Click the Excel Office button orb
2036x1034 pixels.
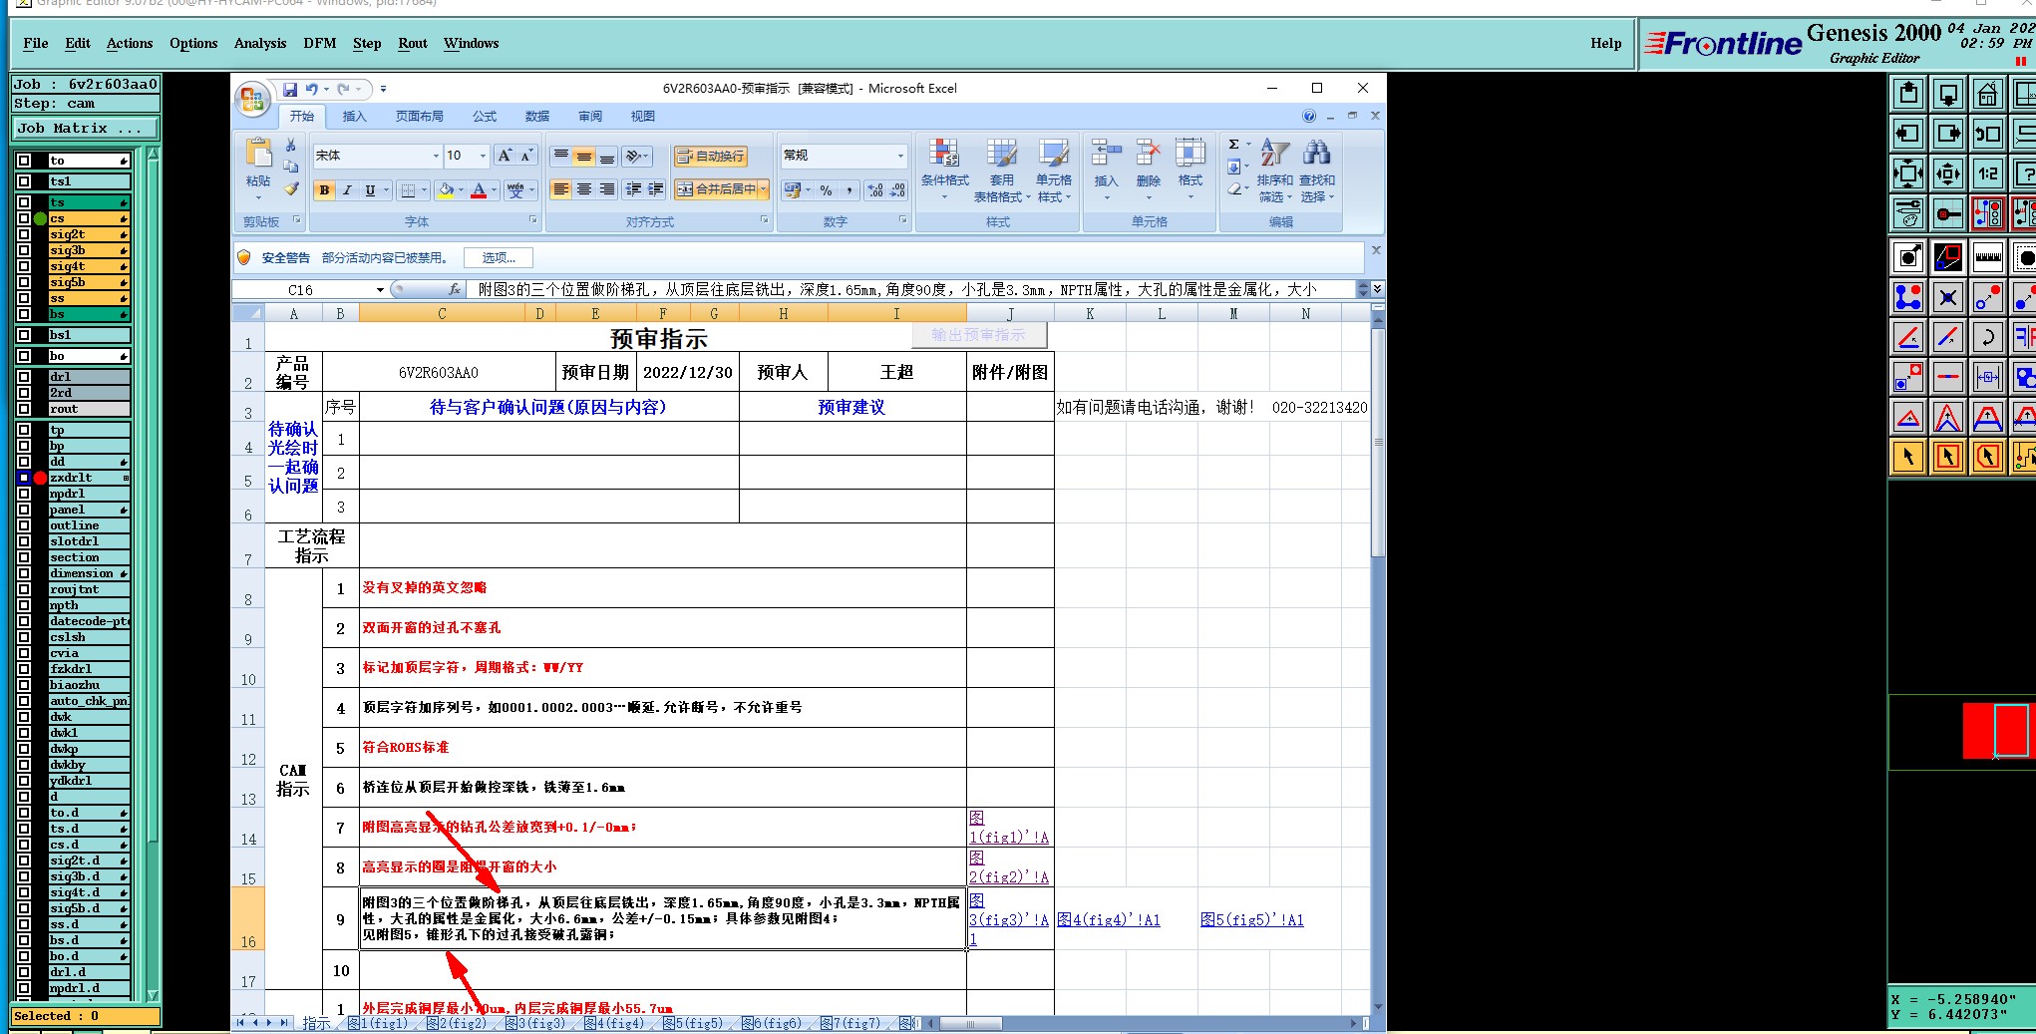point(252,99)
